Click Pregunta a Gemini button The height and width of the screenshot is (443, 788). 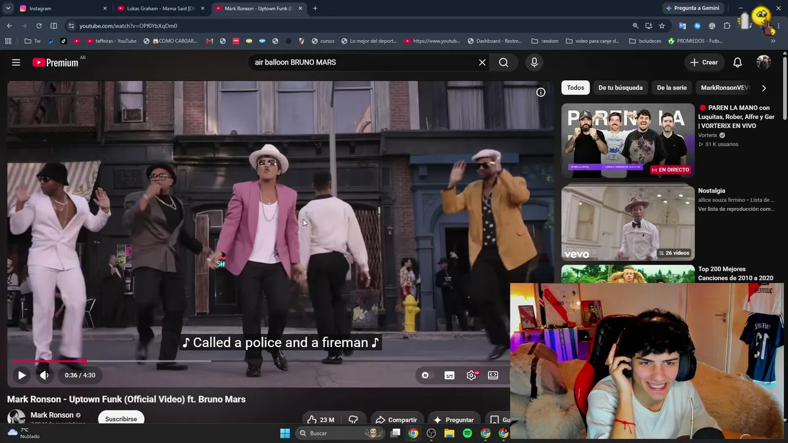tap(692, 9)
